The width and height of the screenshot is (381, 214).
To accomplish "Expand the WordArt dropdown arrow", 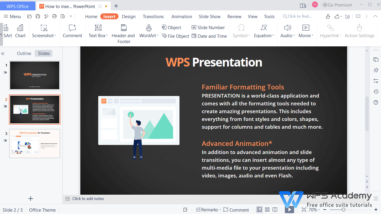I will pyautogui.click(x=158, y=36).
